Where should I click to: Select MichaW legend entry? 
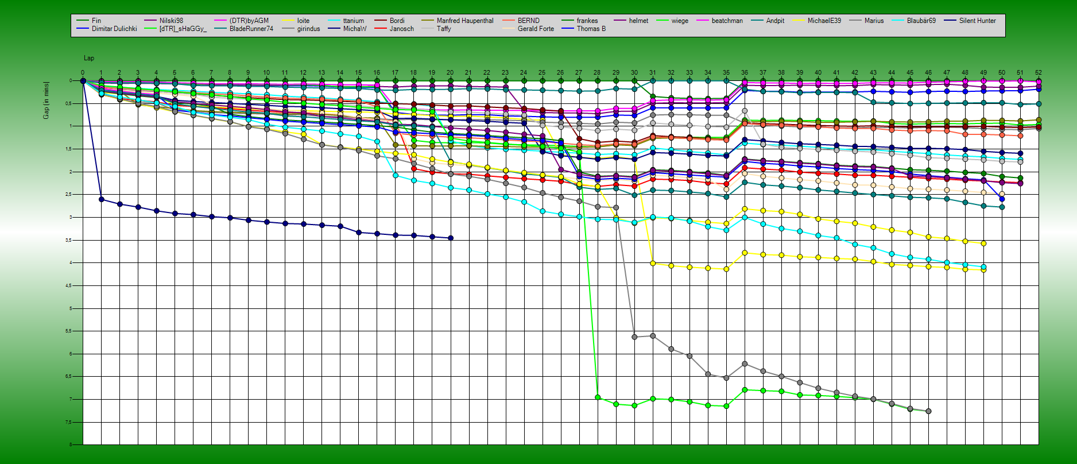(x=354, y=29)
